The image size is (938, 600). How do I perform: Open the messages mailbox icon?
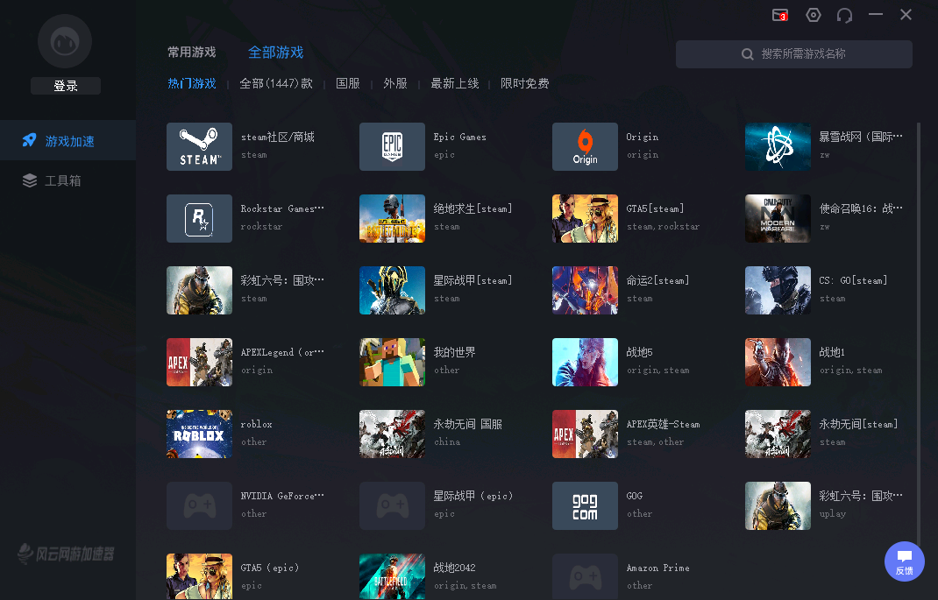pos(779,15)
